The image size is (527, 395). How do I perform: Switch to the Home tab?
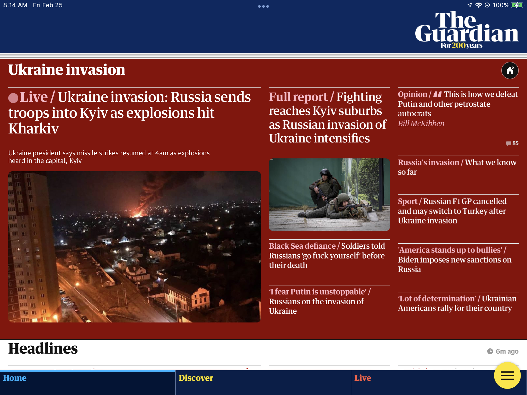click(88, 382)
